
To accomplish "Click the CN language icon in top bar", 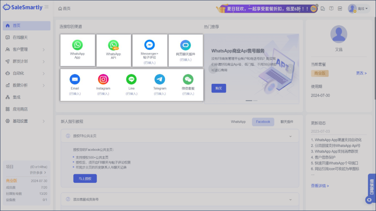I will tap(340, 8).
